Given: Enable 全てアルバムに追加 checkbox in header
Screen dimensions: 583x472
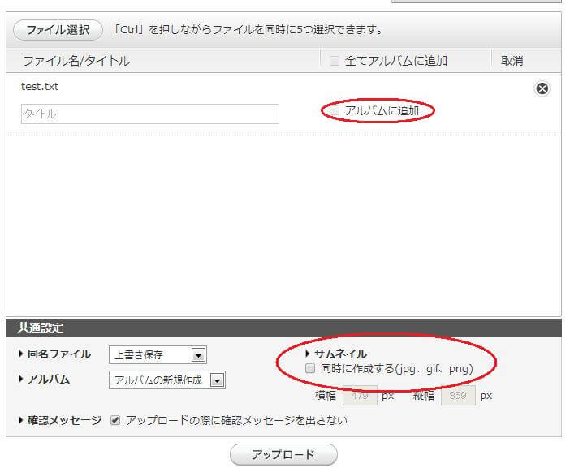Looking at the screenshot, I should pyautogui.click(x=335, y=61).
